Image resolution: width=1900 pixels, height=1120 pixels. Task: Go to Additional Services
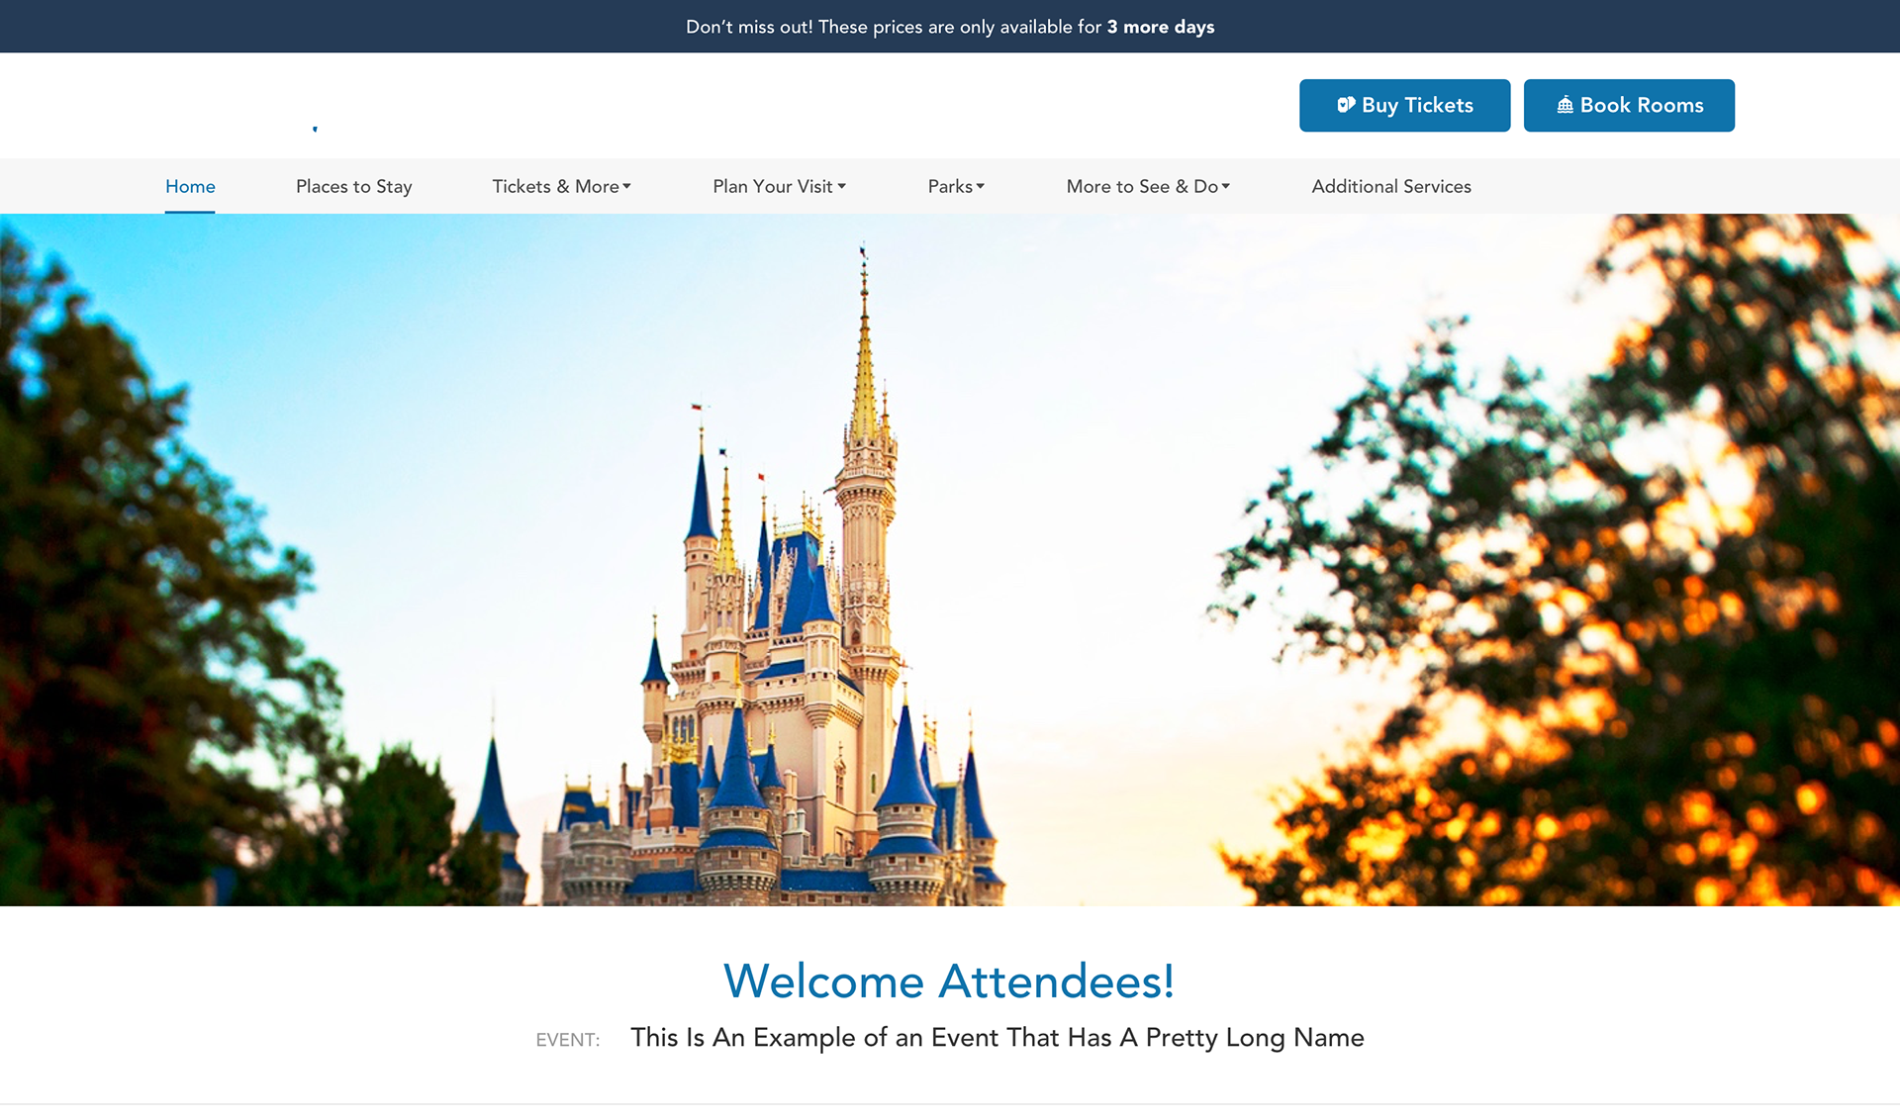(1391, 186)
